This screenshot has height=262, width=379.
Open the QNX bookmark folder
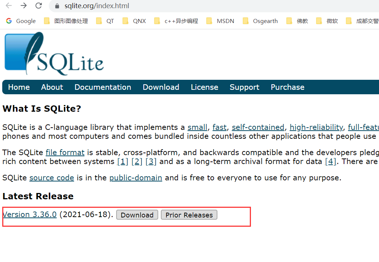tap(134, 21)
